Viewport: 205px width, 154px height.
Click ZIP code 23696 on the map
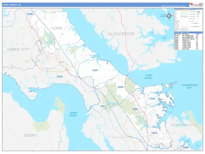152,98
